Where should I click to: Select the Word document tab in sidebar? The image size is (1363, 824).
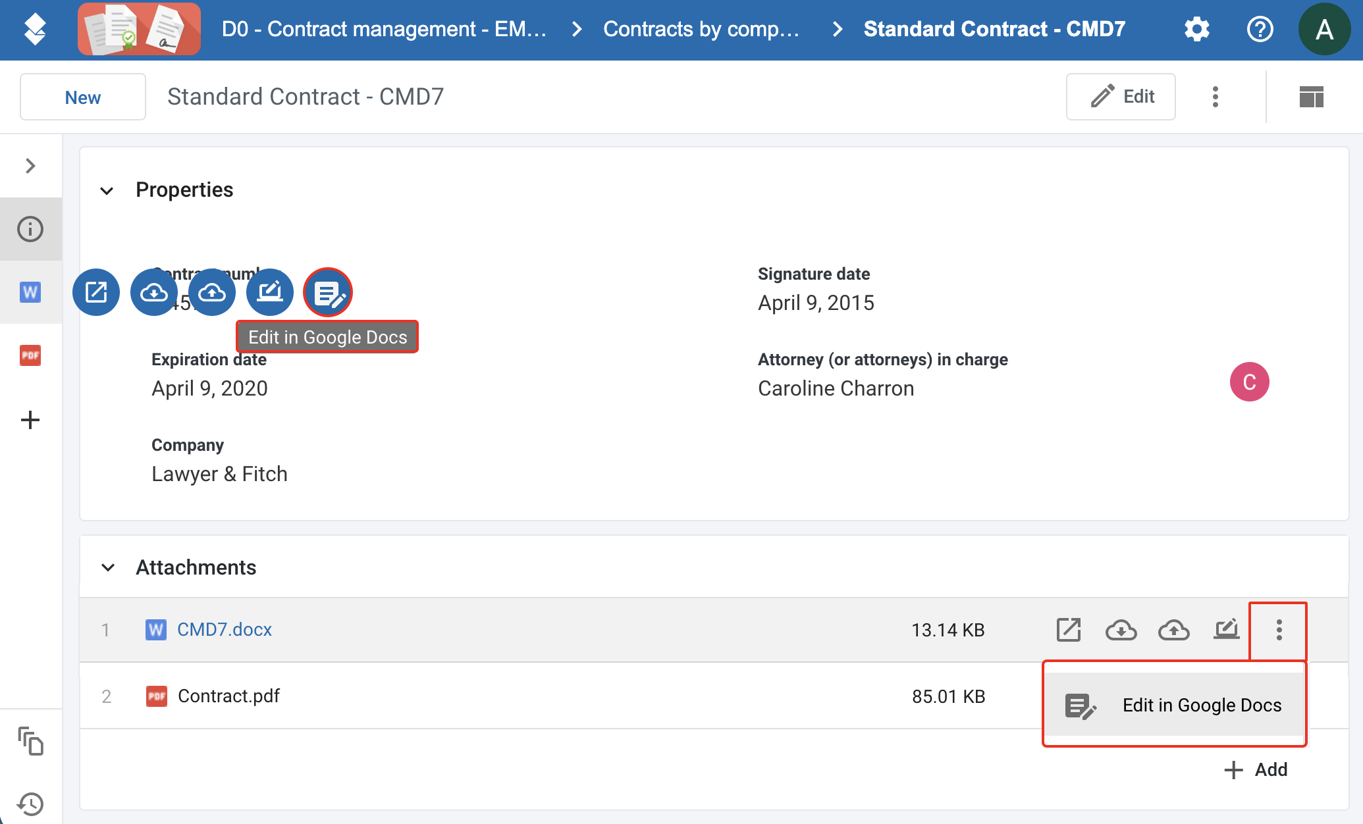(x=30, y=292)
